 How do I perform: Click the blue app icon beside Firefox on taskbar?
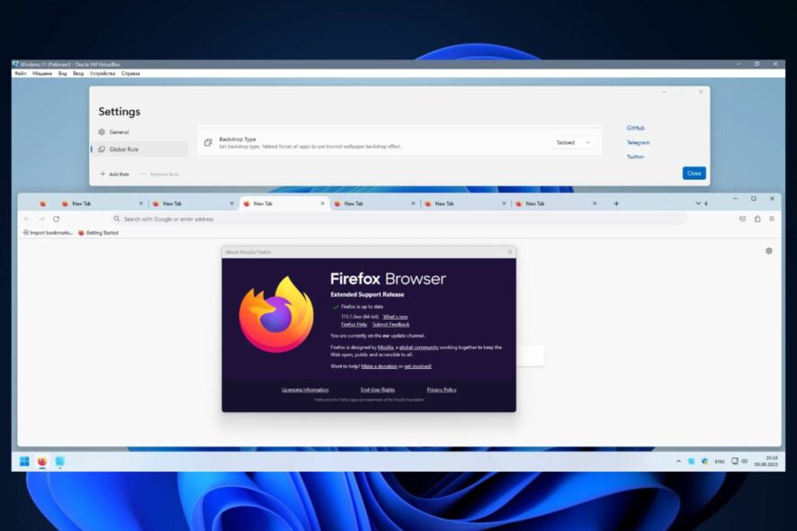tap(59, 462)
